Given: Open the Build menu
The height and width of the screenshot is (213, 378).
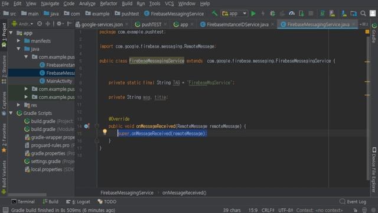Looking at the screenshot, I should 127,4.
